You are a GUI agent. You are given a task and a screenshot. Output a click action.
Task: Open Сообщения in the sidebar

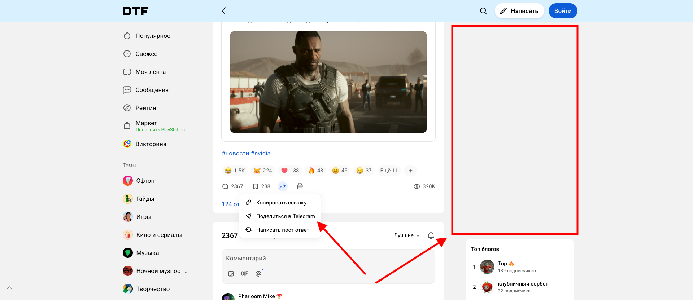146,90
